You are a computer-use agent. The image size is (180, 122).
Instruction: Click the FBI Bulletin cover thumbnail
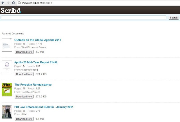click(7, 112)
